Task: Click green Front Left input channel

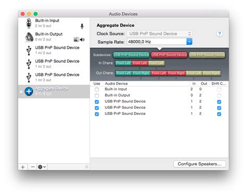Action: coord(123,63)
